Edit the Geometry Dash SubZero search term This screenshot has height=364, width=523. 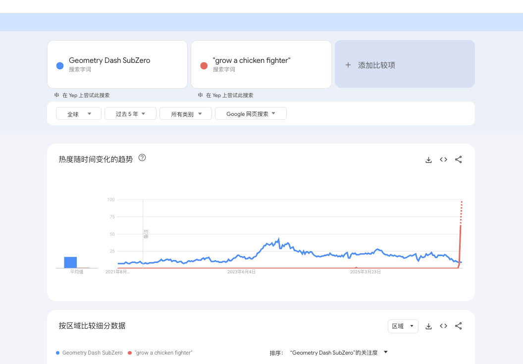click(117, 64)
